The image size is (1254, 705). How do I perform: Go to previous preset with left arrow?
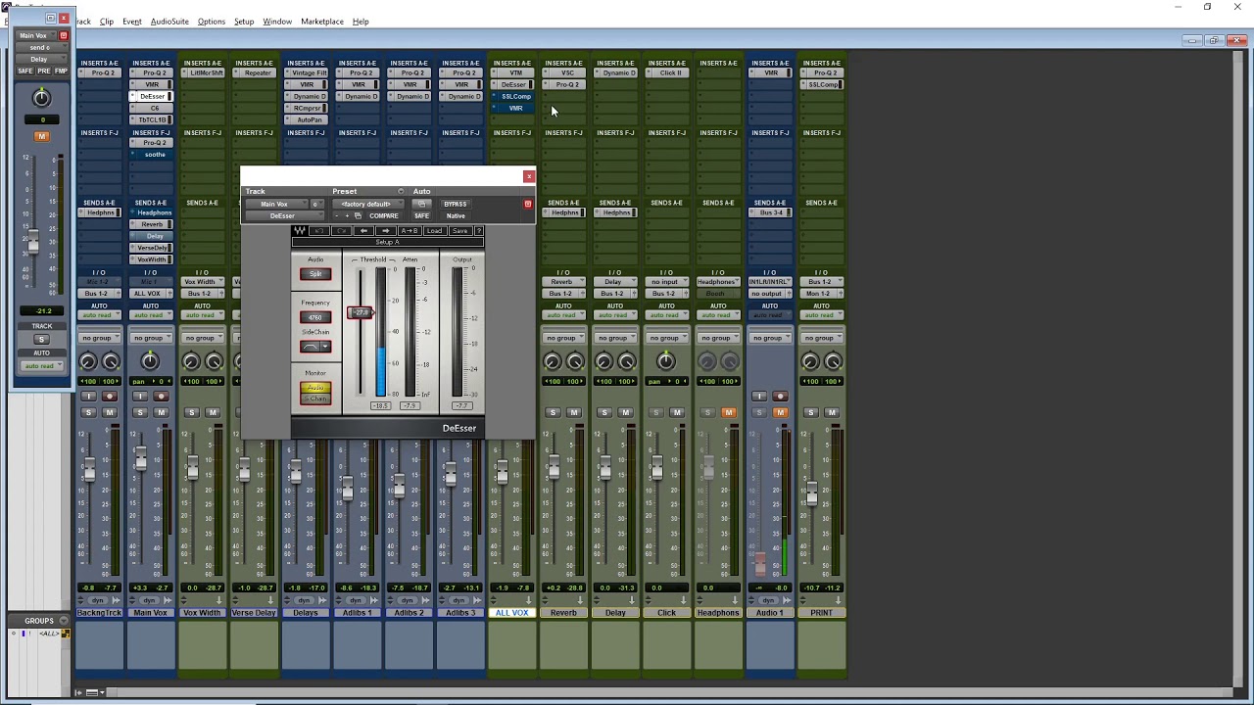point(363,231)
